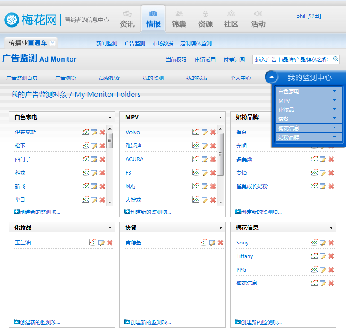
Task: Open 个人中心 page
Action: point(241,78)
